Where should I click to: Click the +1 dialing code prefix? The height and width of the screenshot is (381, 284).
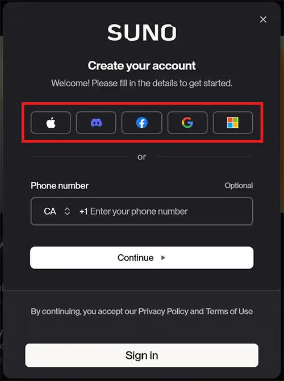(x=83, y=211)
